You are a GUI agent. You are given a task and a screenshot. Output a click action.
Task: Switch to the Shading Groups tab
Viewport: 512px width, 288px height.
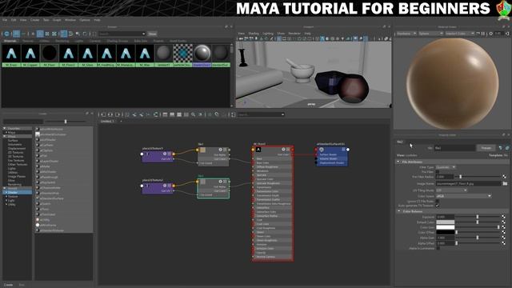coord(118,41)
